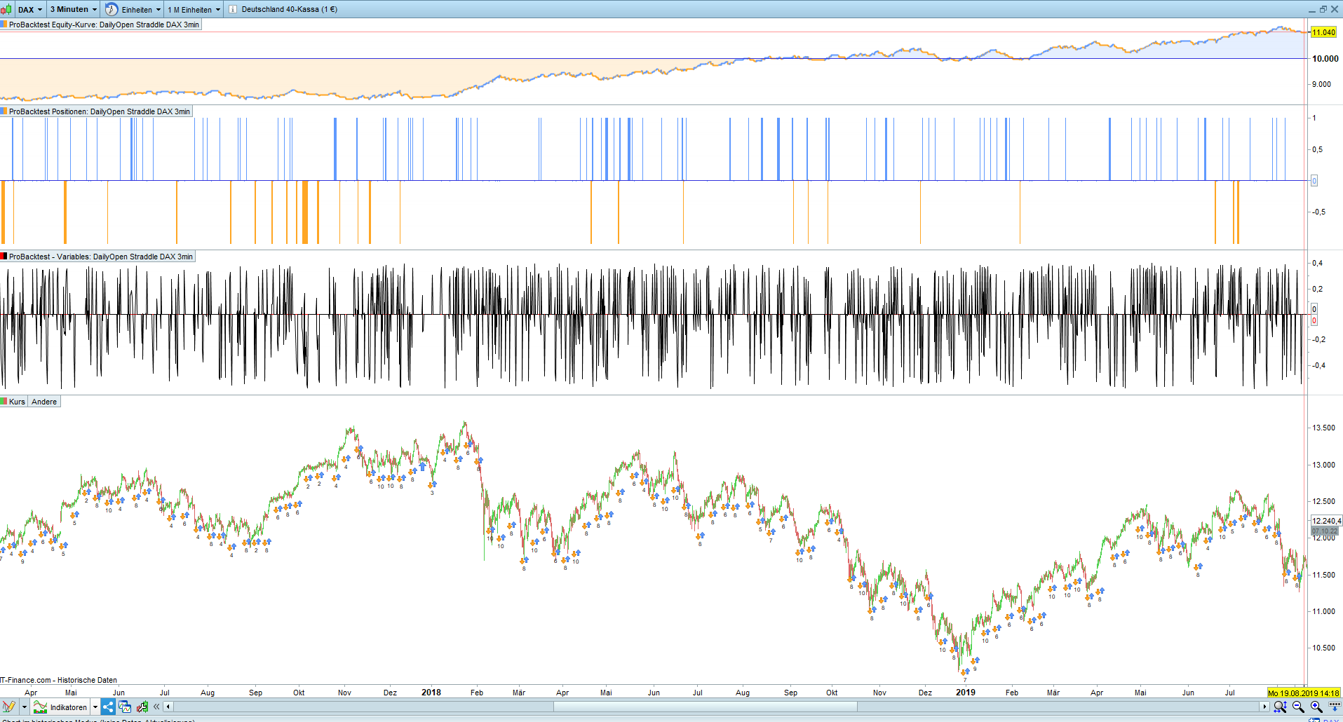
Task: Click the auto-fit zoom magnifier icon
Action: [1280, 707]
